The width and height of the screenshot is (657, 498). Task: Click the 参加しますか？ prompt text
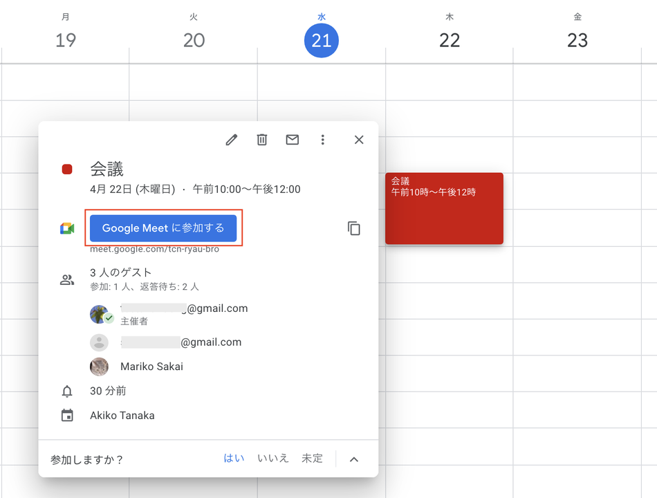click(86, 460)
